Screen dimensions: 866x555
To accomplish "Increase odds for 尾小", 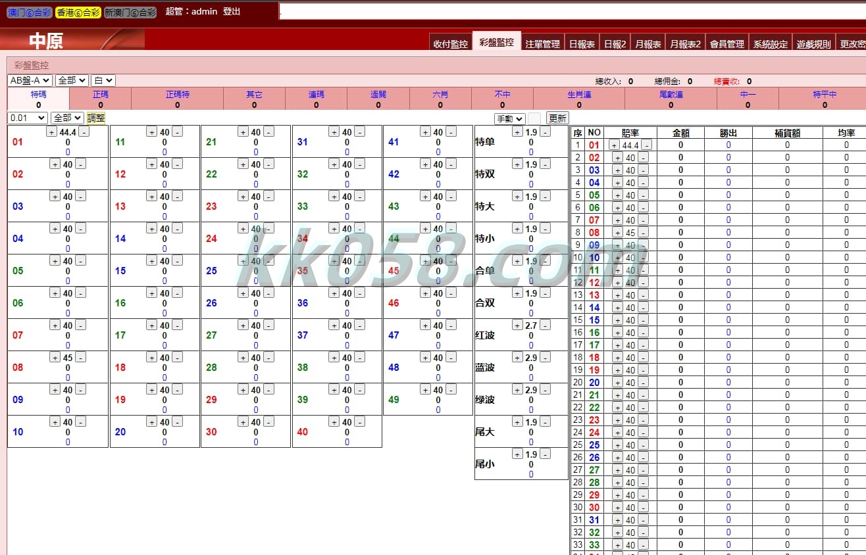I will (x=518, y=454).
